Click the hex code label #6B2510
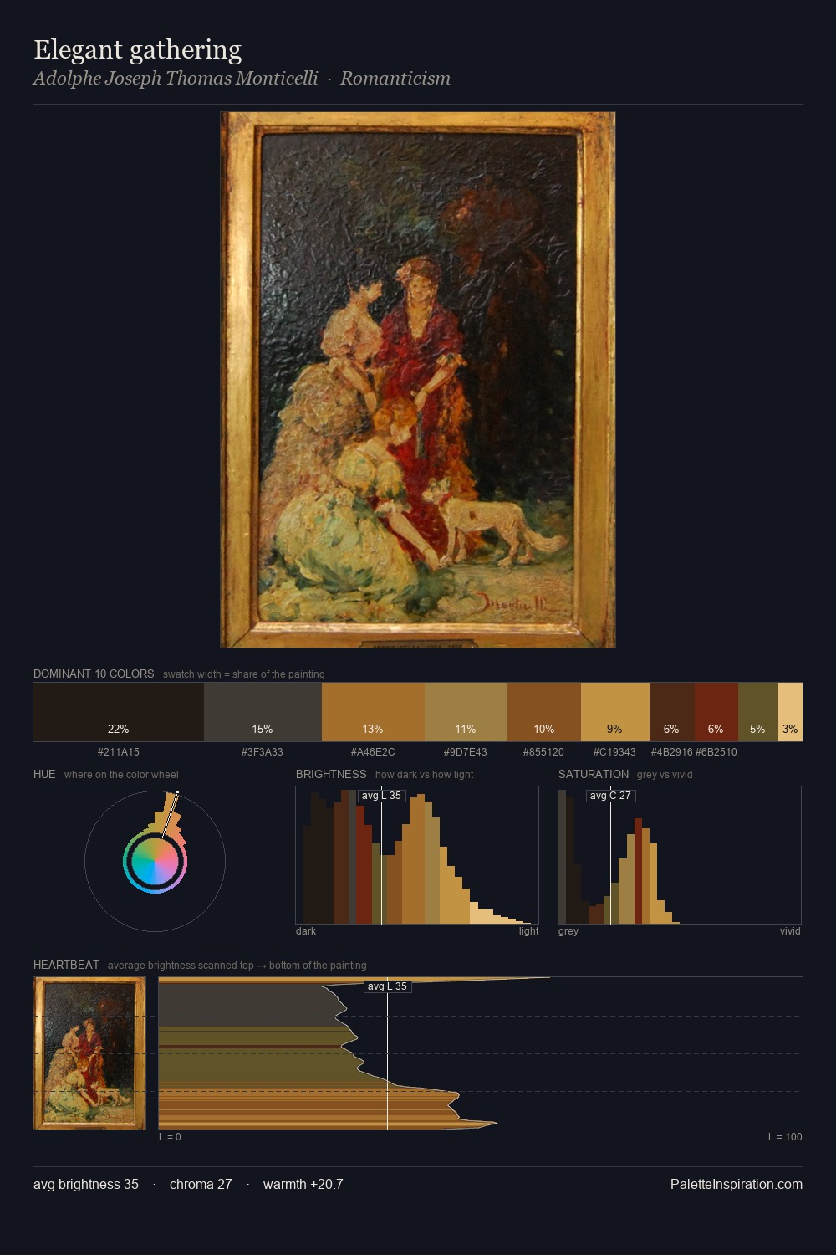The height and width of the screenshot is (1255, 836). click(716, 752)
